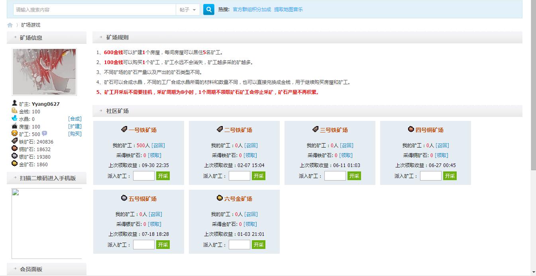Click the gold ore icon beside 金矿石
536x276 pixels.
pyautogui.click(x=14, y=164)
